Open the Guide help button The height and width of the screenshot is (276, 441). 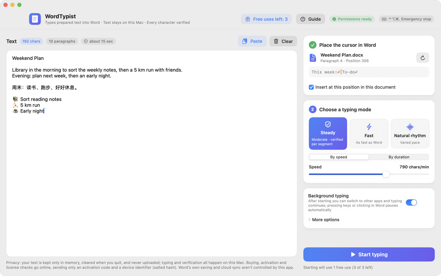(x=310, y=19)
